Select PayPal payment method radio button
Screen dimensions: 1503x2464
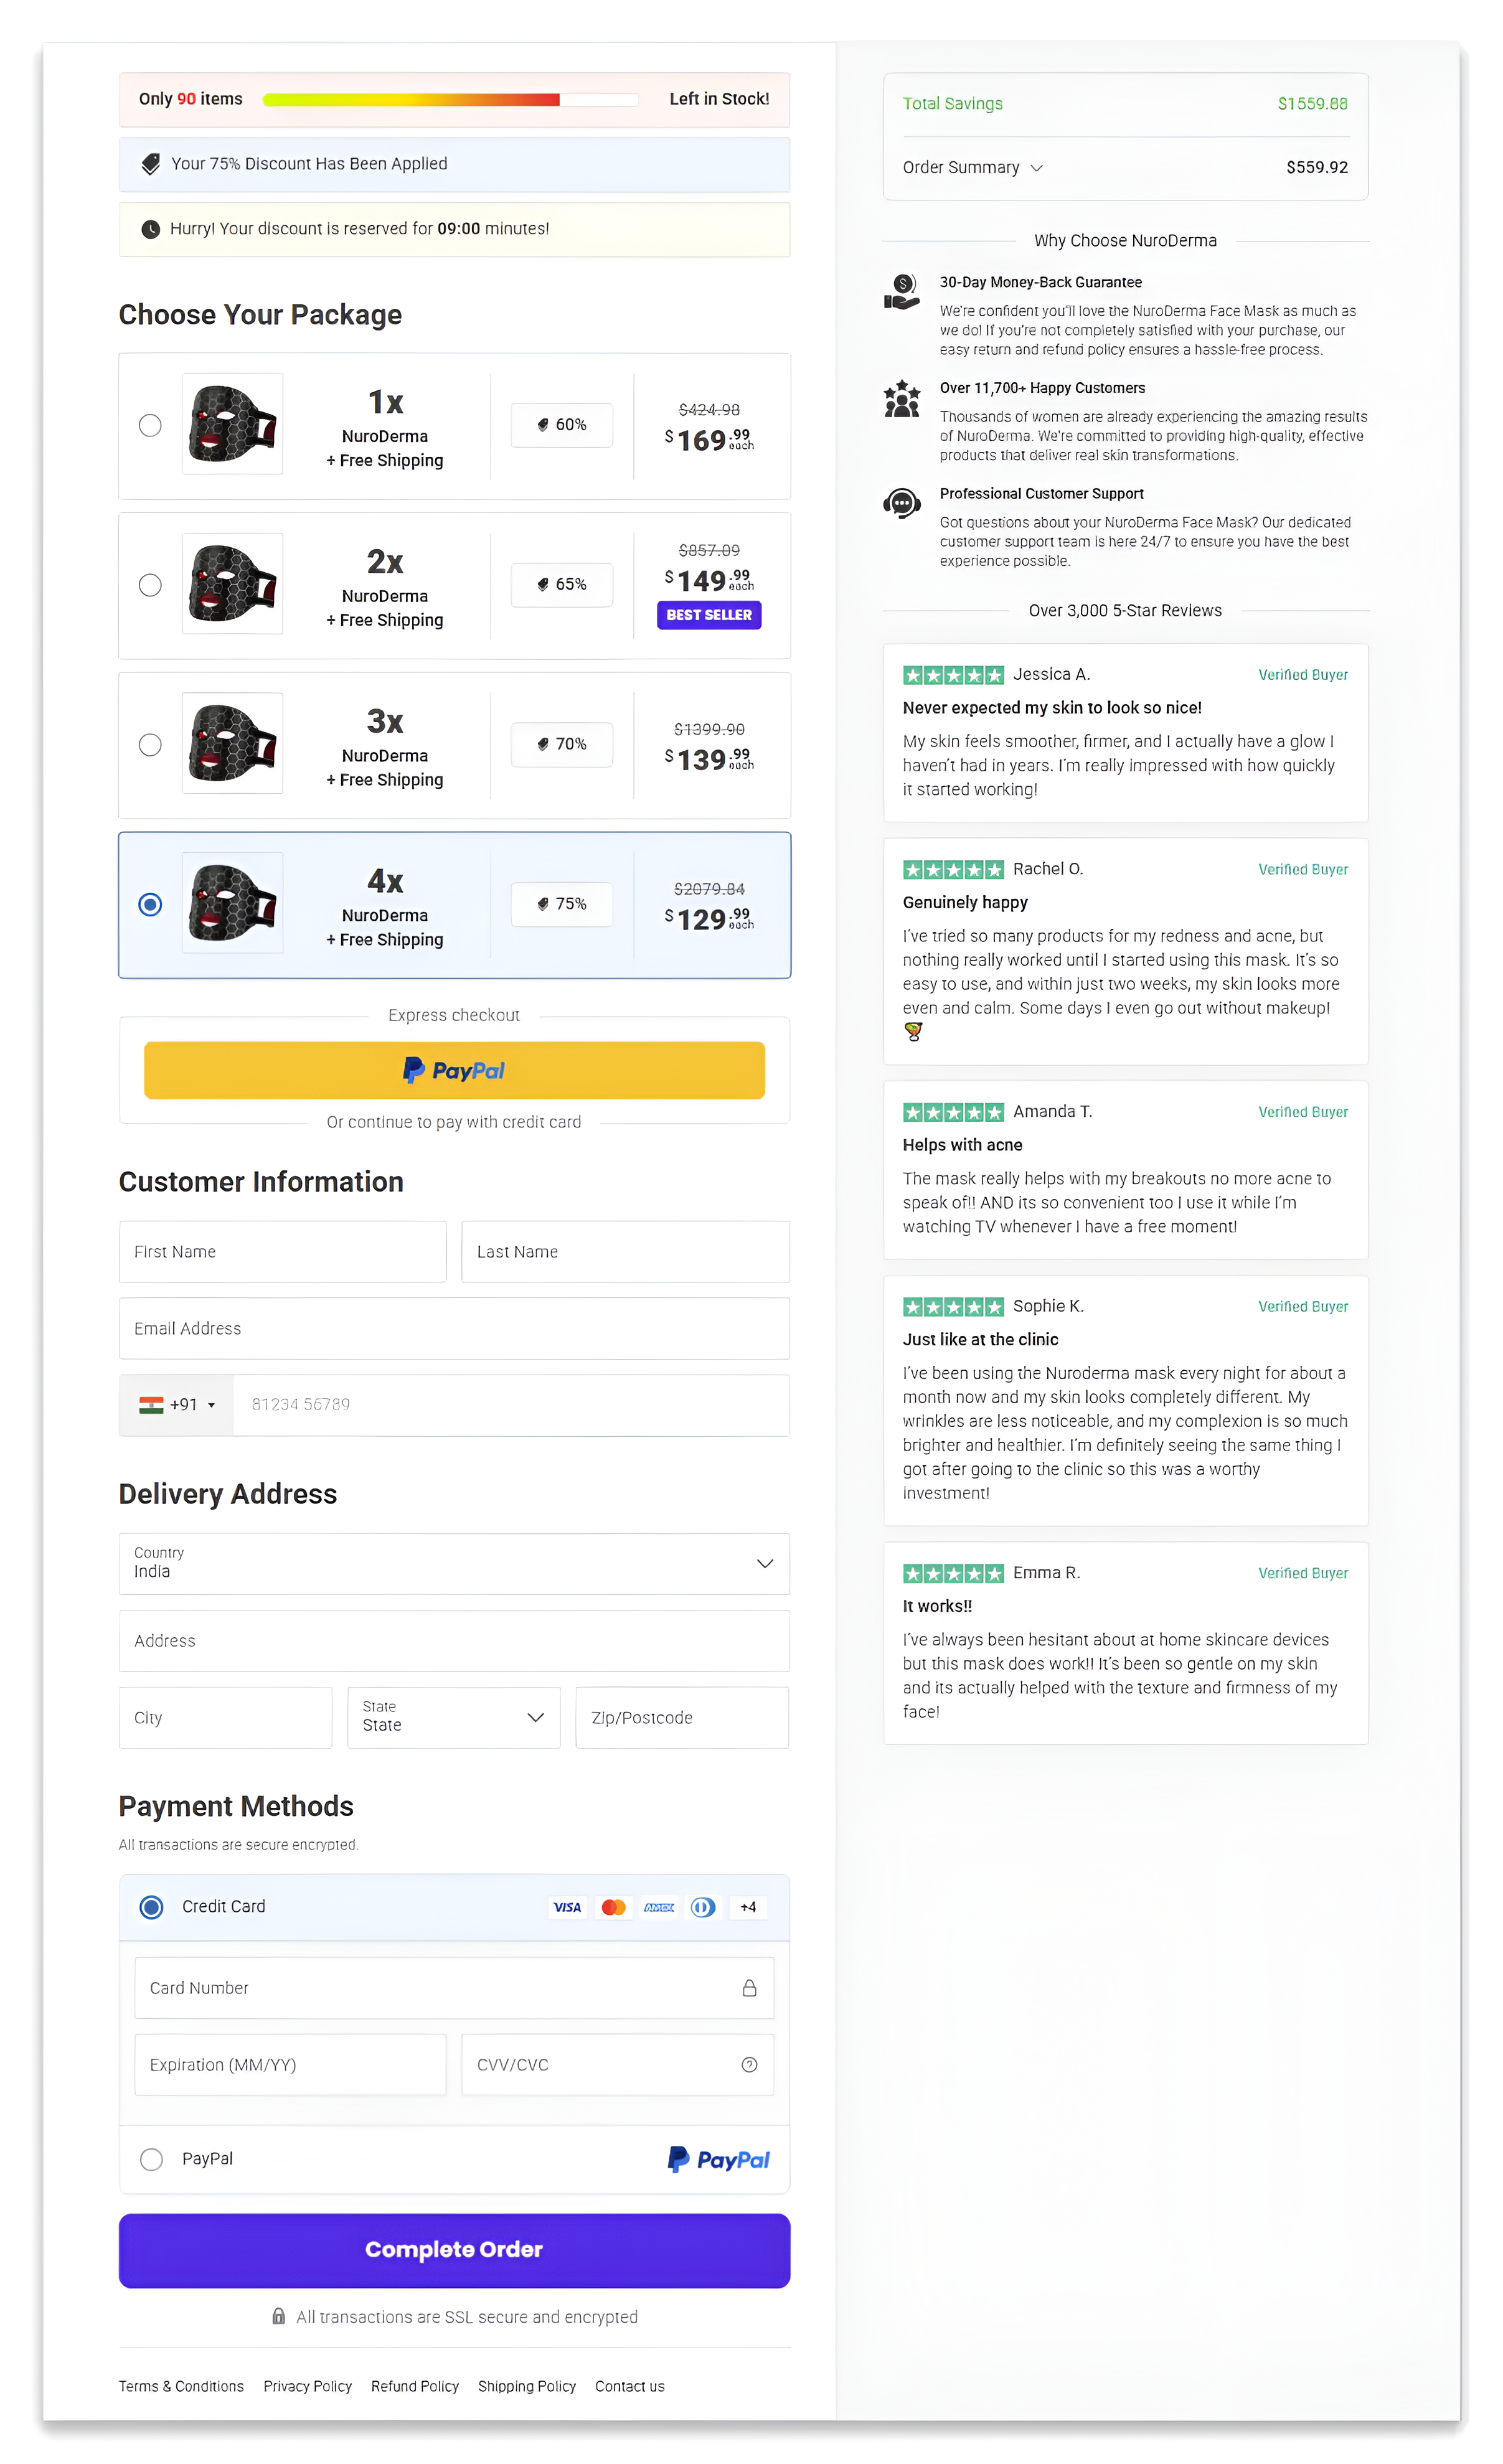point(151,2159)
